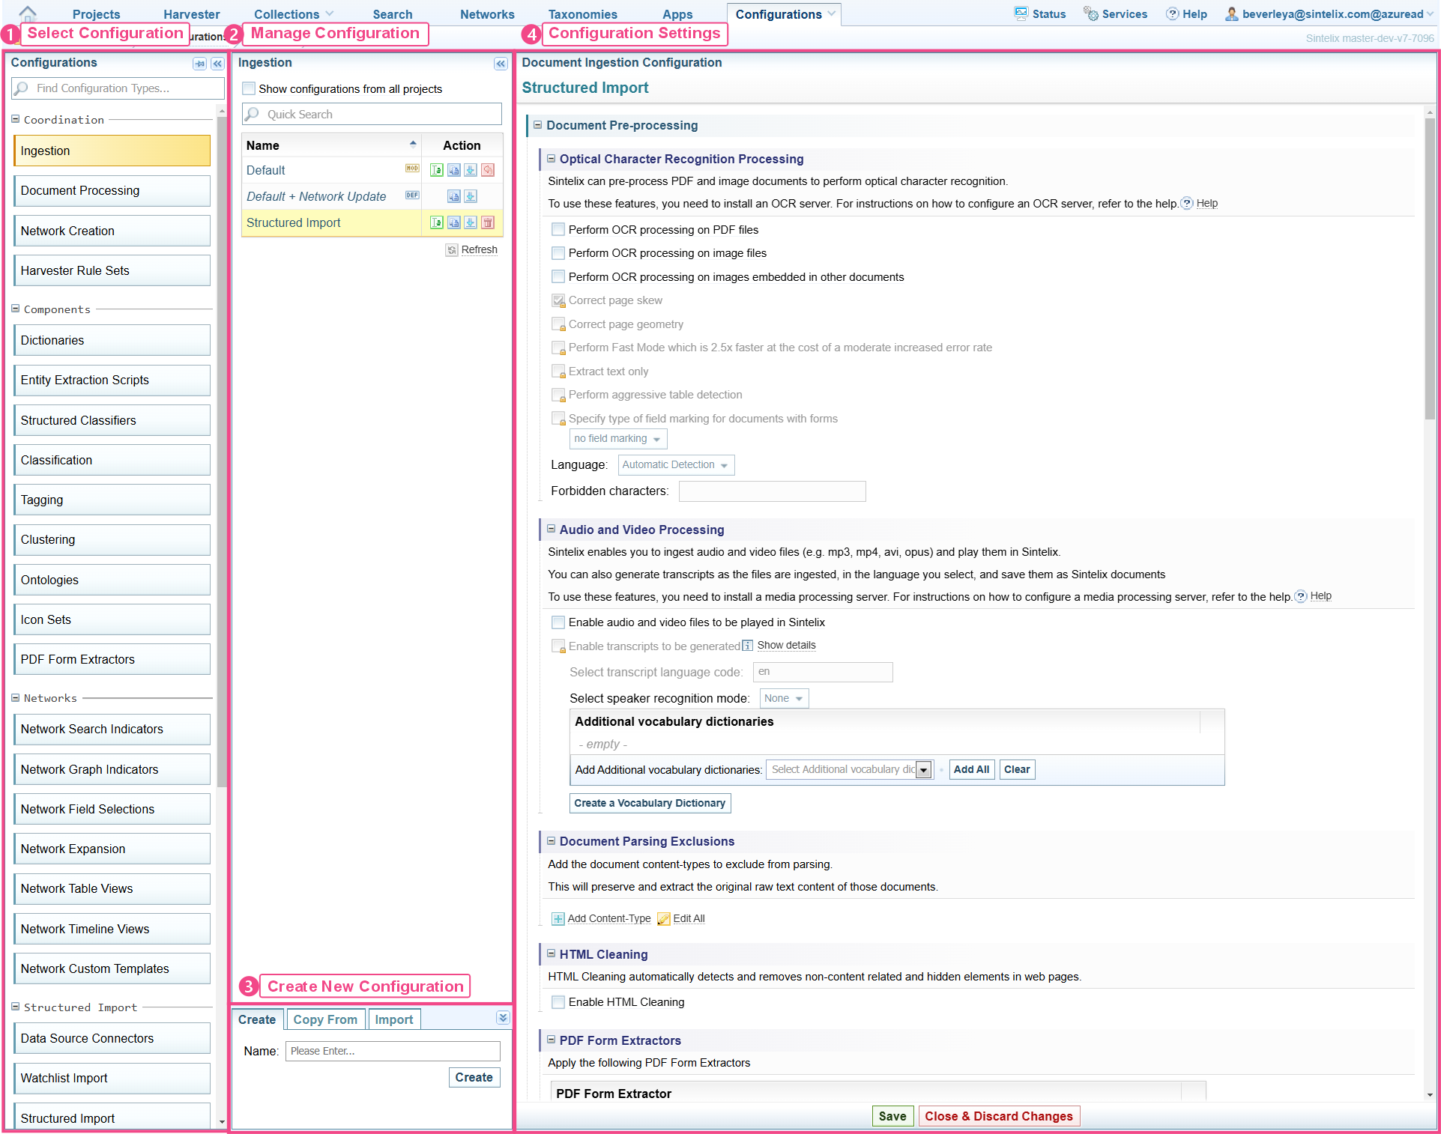Click the Create a Vocabulary Dictionary button
This screenshot has height=1134, width=1441.
650,803
